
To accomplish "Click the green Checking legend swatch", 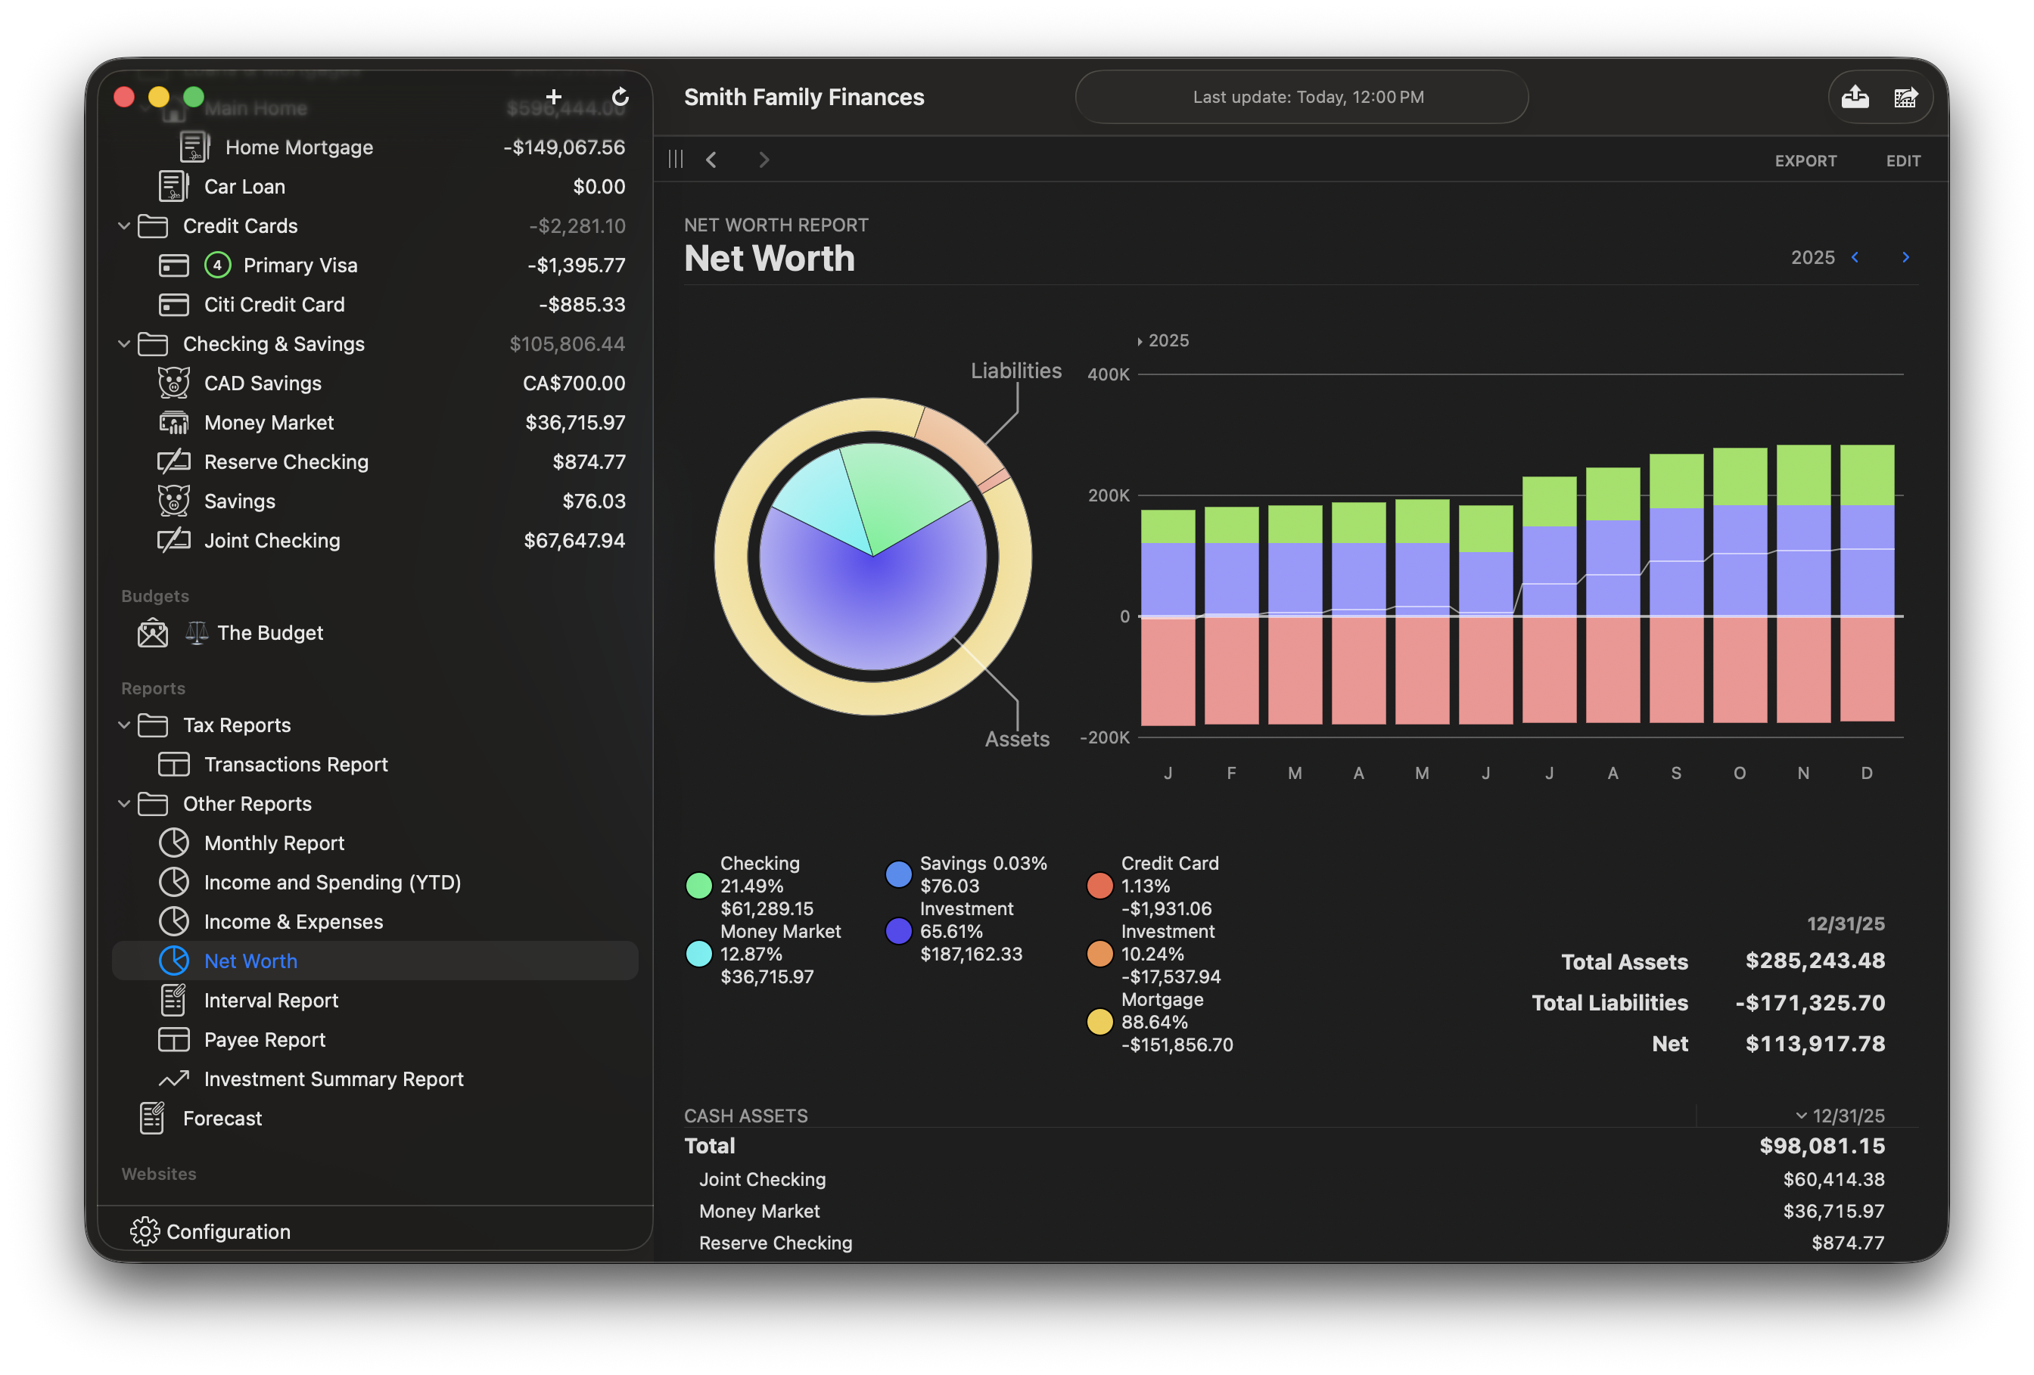I will point(698,885).
